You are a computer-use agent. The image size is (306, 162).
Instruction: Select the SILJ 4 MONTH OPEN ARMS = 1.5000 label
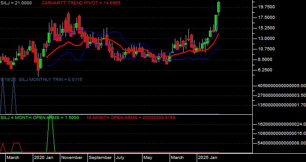click(x=40, y=118)
